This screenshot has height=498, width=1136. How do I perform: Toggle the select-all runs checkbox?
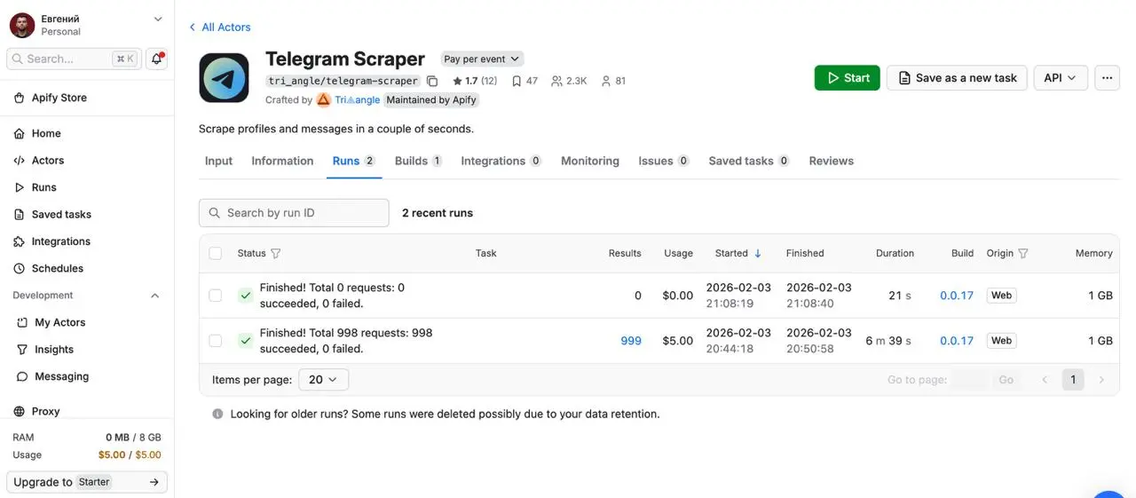click(216, 254)
